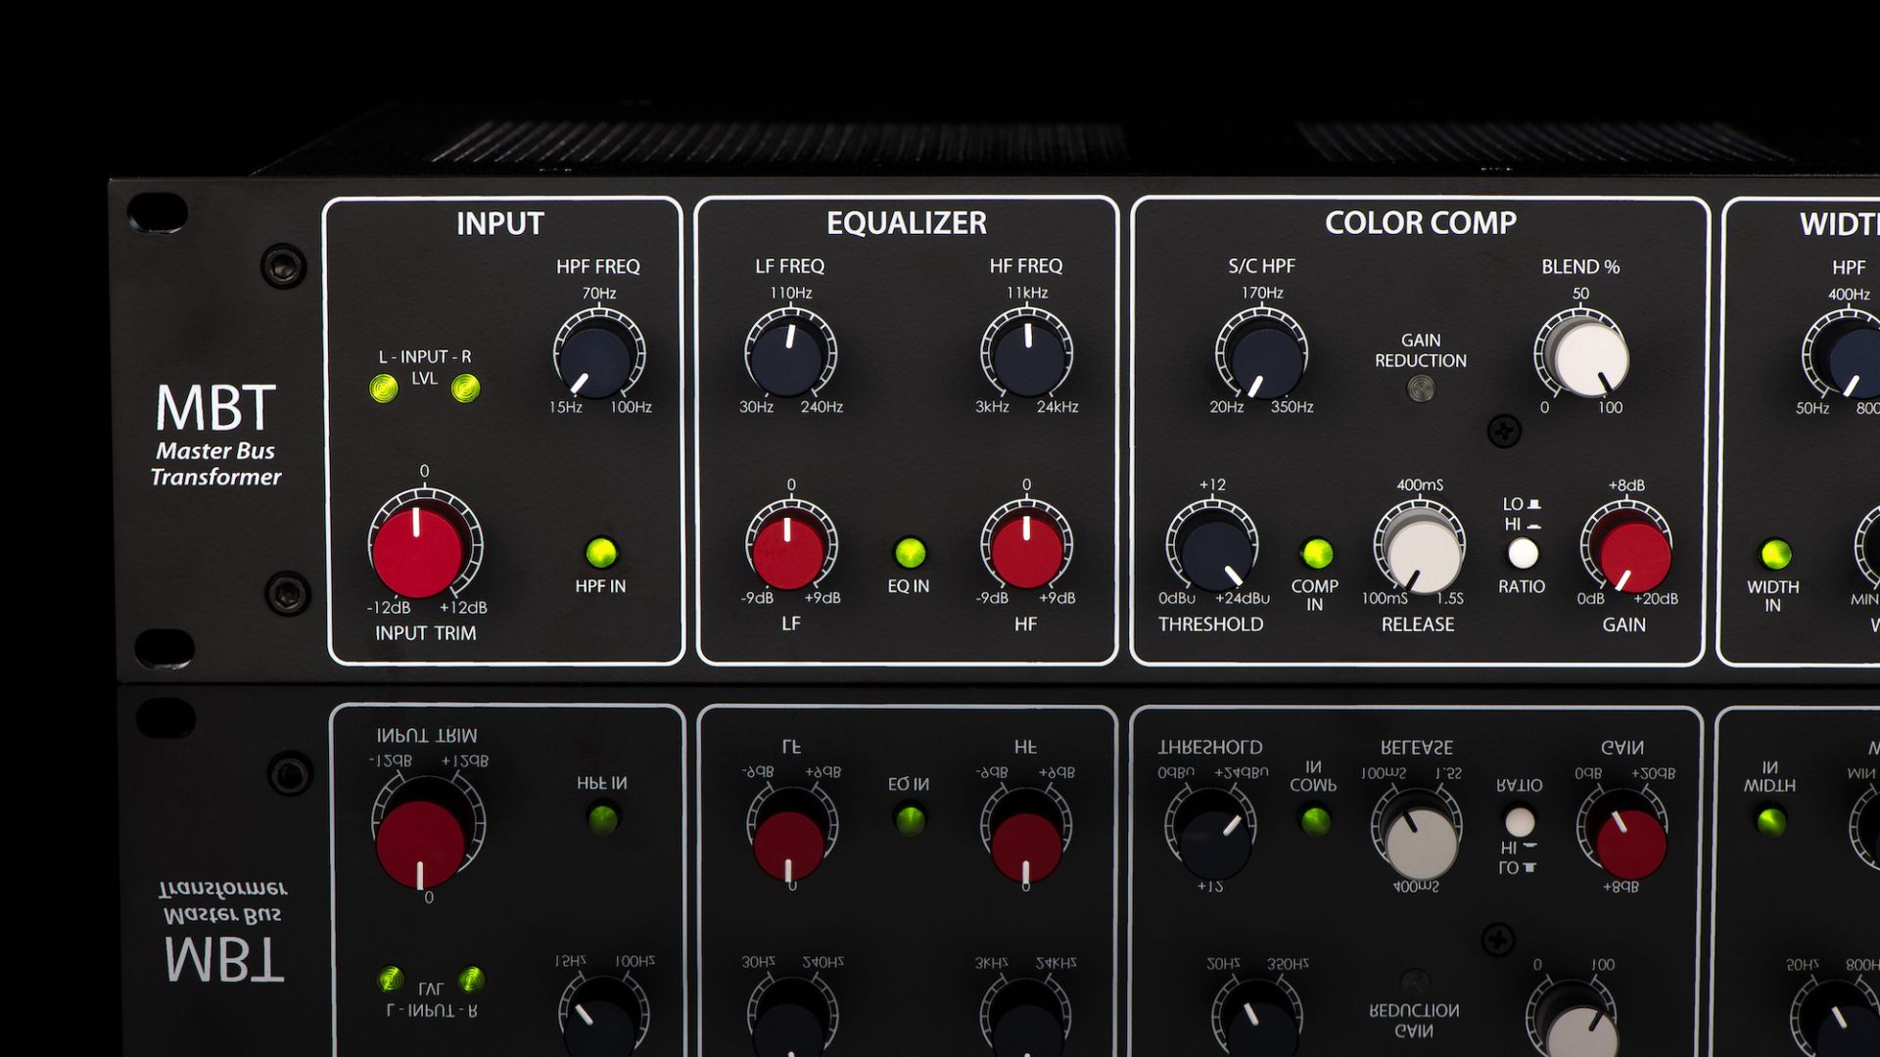Image resolution: width=1880 pixels, height=1057 pixels.
Task: Click the L - INPUT - R label
Action: pyautogui.click(x=425, y=357)
